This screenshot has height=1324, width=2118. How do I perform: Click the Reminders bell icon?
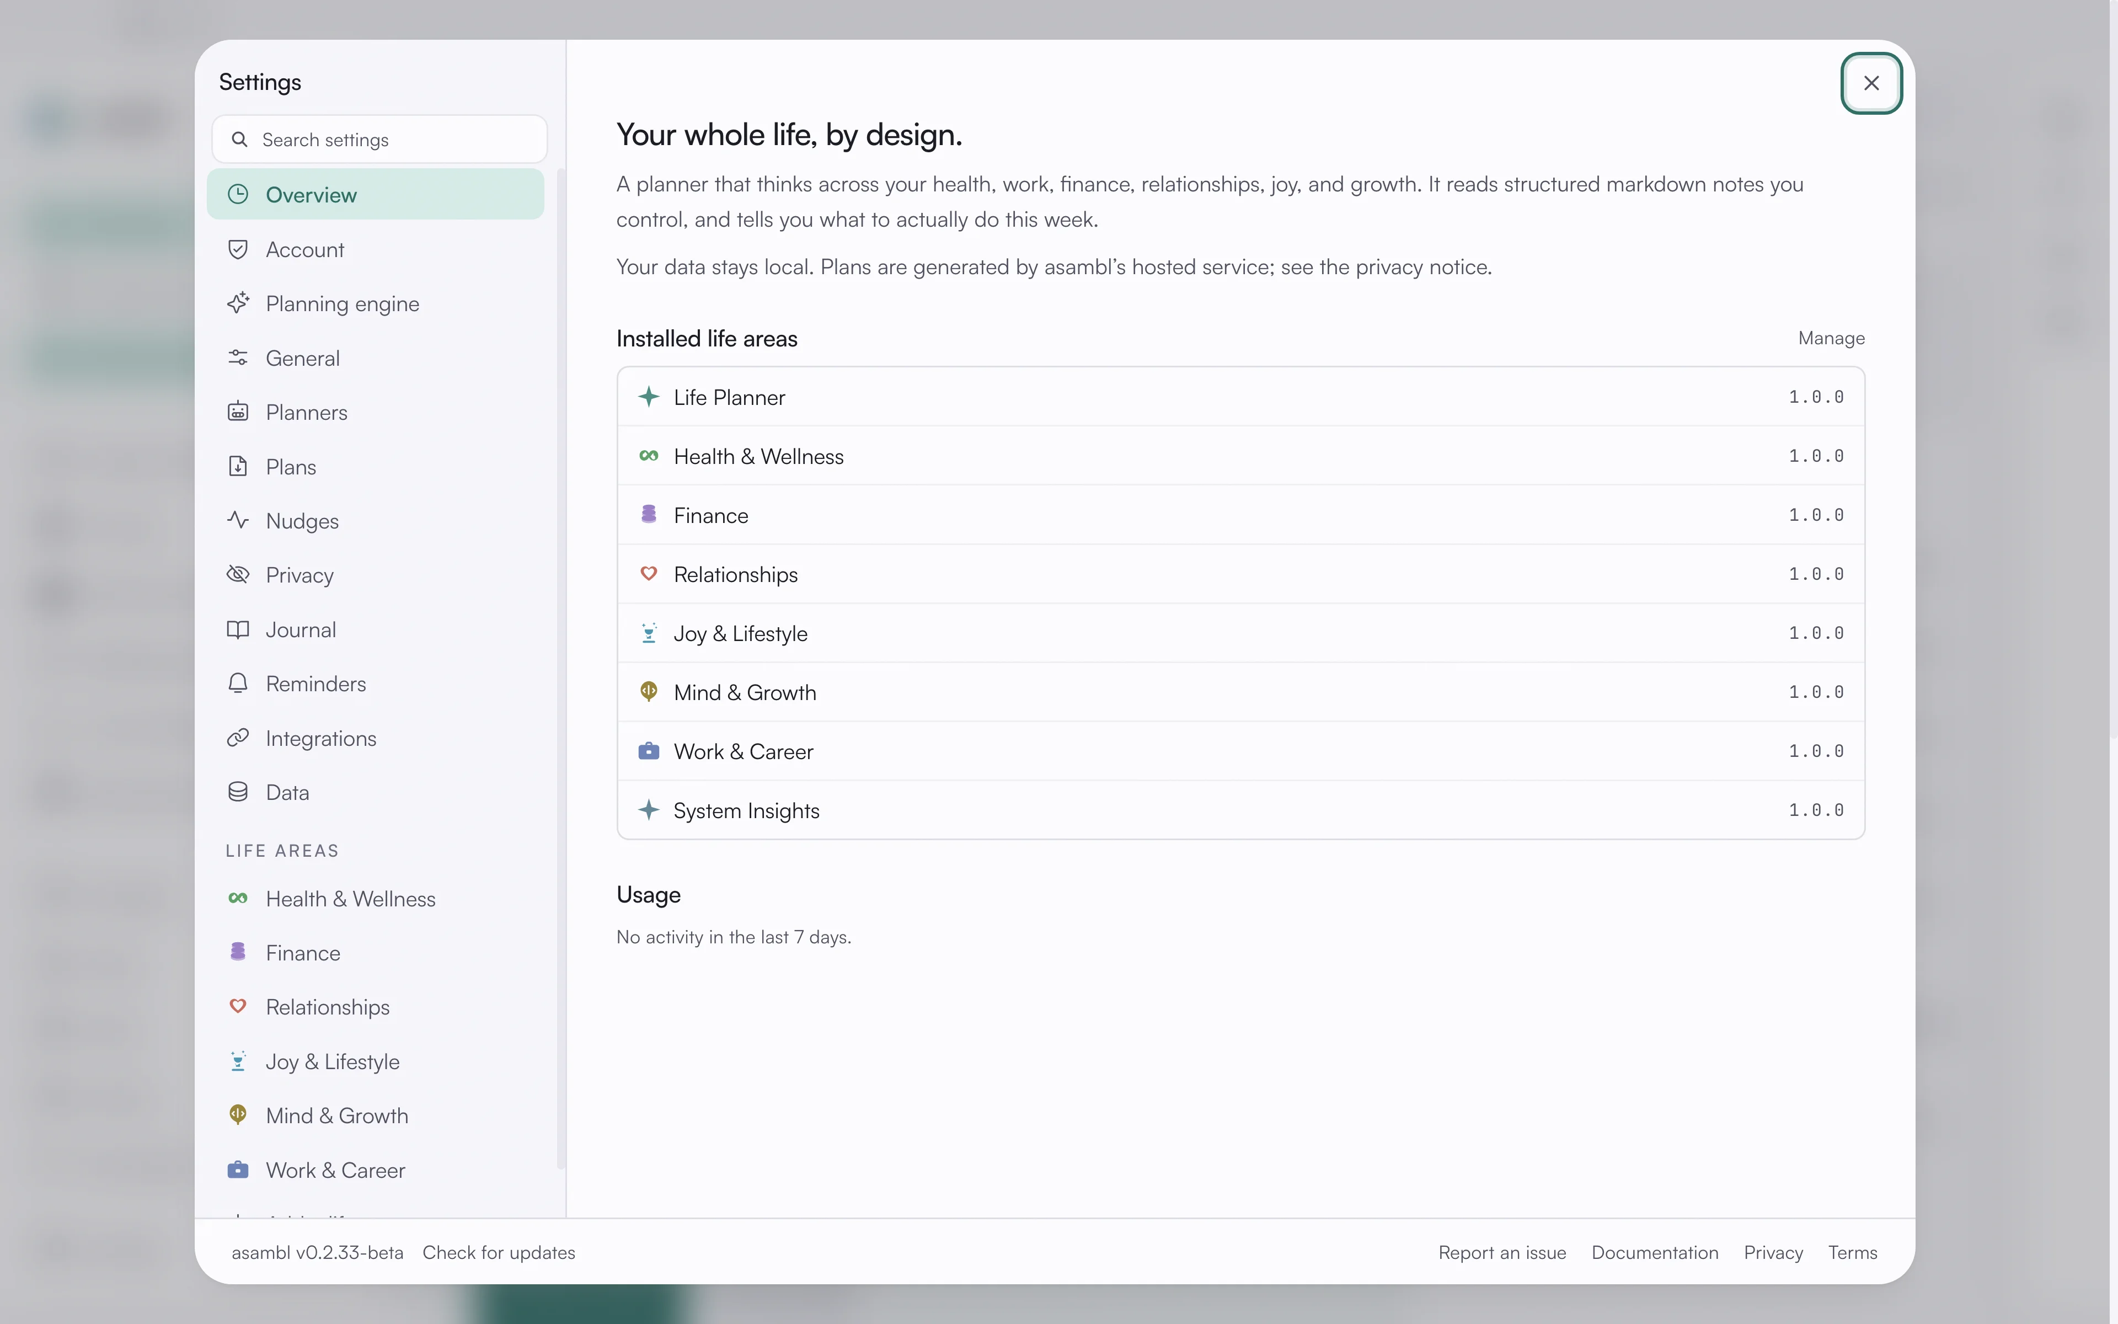click(238, 683)
